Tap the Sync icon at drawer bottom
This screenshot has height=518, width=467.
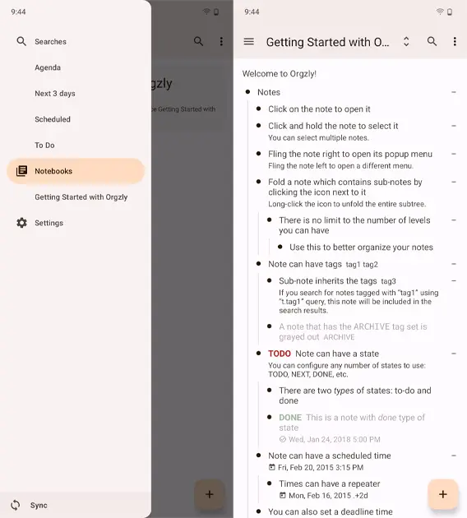(16, 505)
